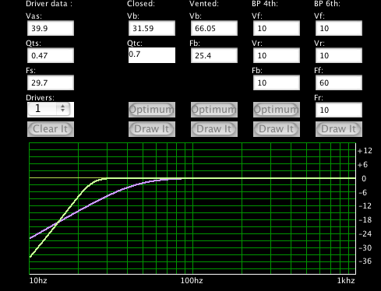The width and height of the screenshot is (381, 291).
Task: Click the BP 6th heading
Action: (327, 4)
